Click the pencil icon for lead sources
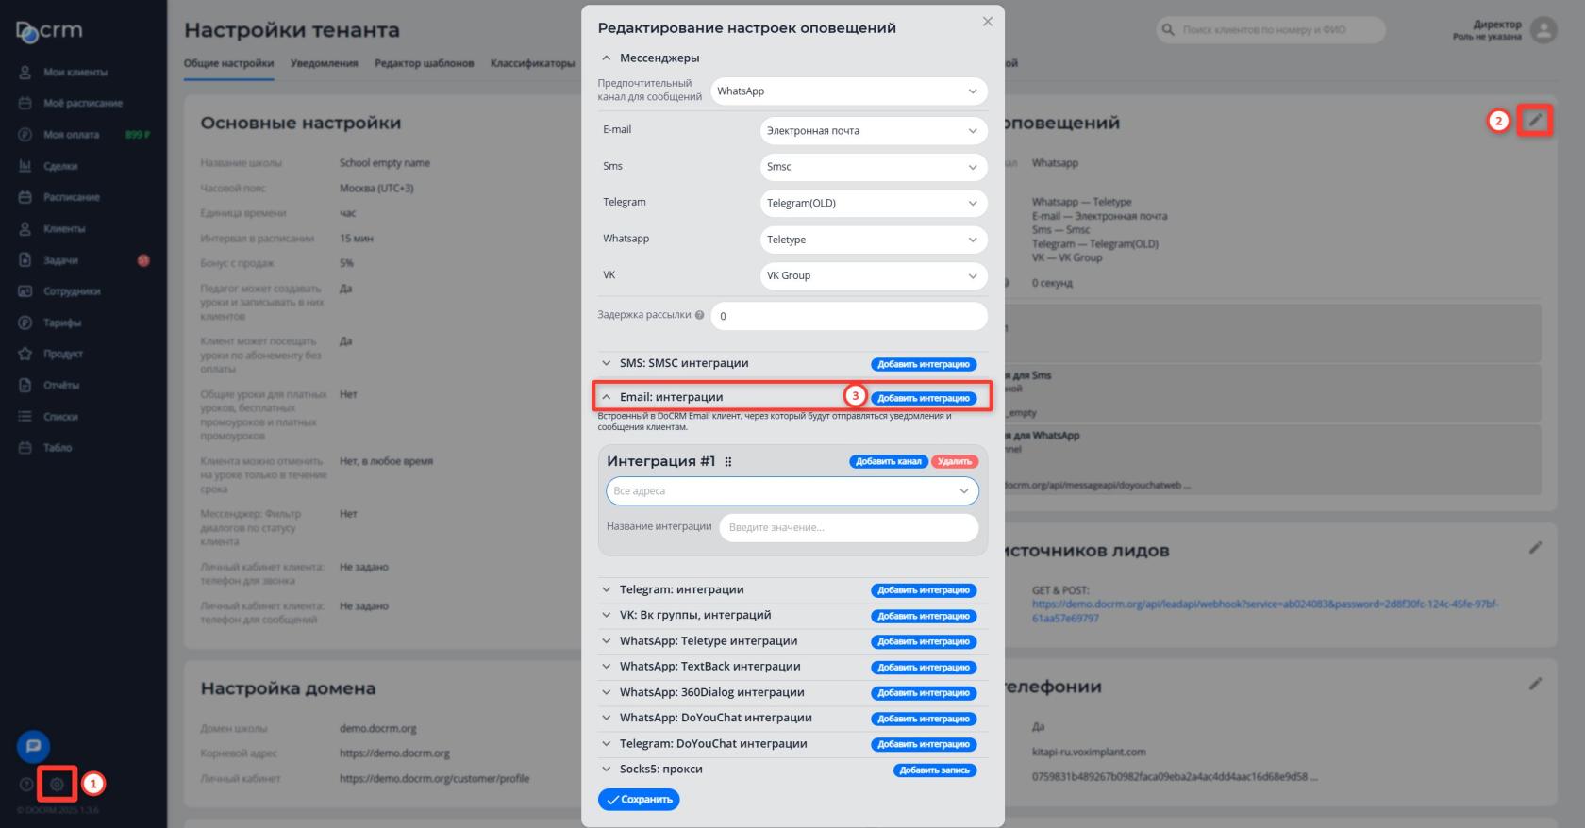The image size is (1585, 828). click(x=1535, y=548)
